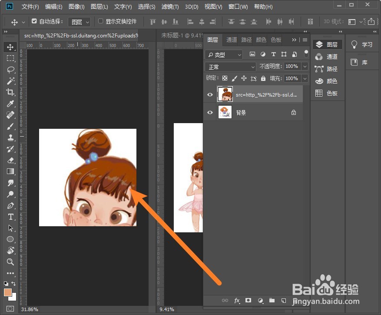
Task: Switch to the 未标题-1 document tab
Action: coord(182,36)
